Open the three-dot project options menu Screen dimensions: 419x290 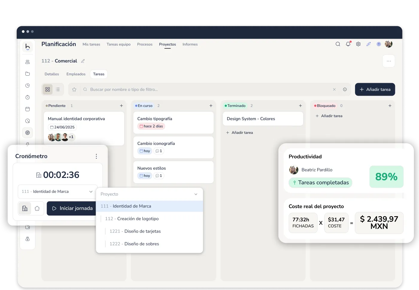(389, 61)
